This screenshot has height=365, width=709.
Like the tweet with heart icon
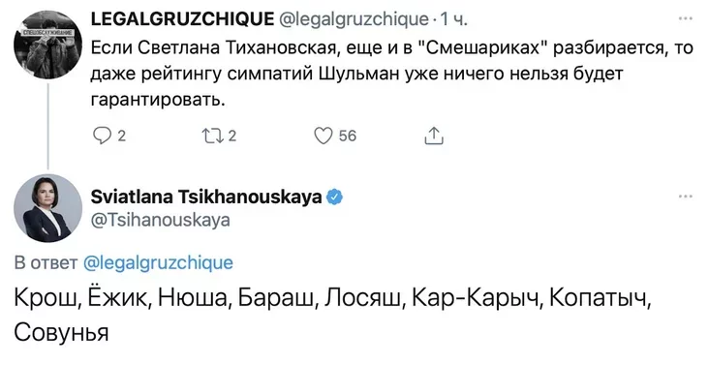click(x=324, y=136)
